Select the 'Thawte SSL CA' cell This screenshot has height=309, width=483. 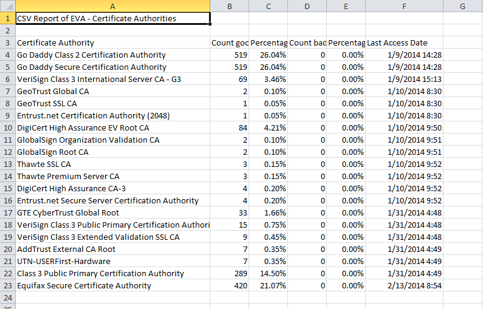point(113,165)
